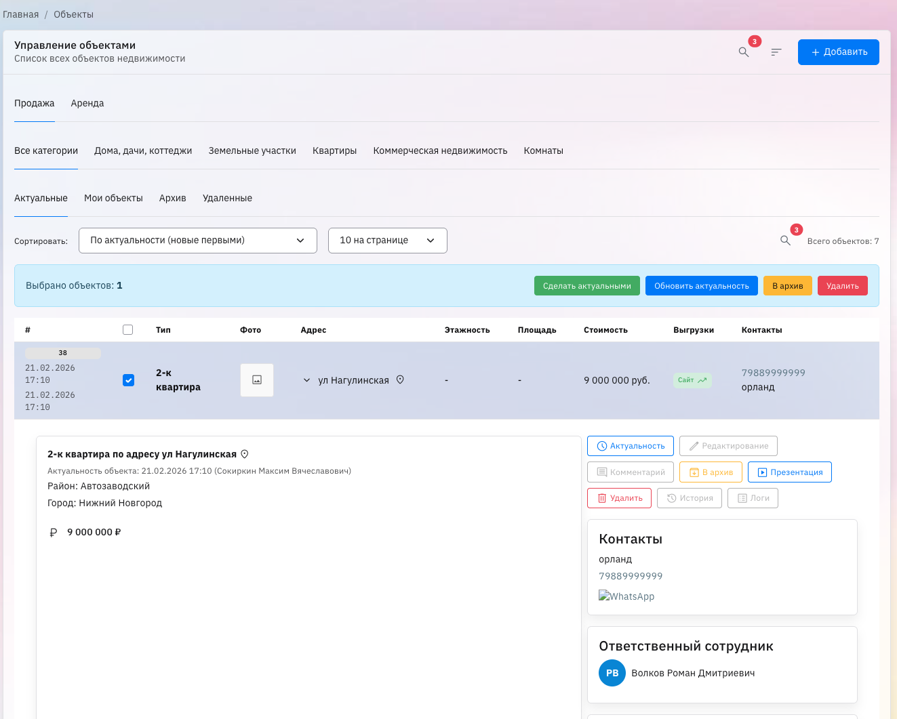Switch to the Аренда tab

pyautogui.click(x=87, y=103)
